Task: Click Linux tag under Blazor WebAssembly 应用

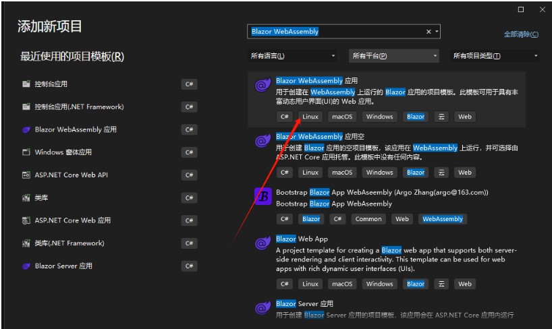Action: tap(310, 117)
